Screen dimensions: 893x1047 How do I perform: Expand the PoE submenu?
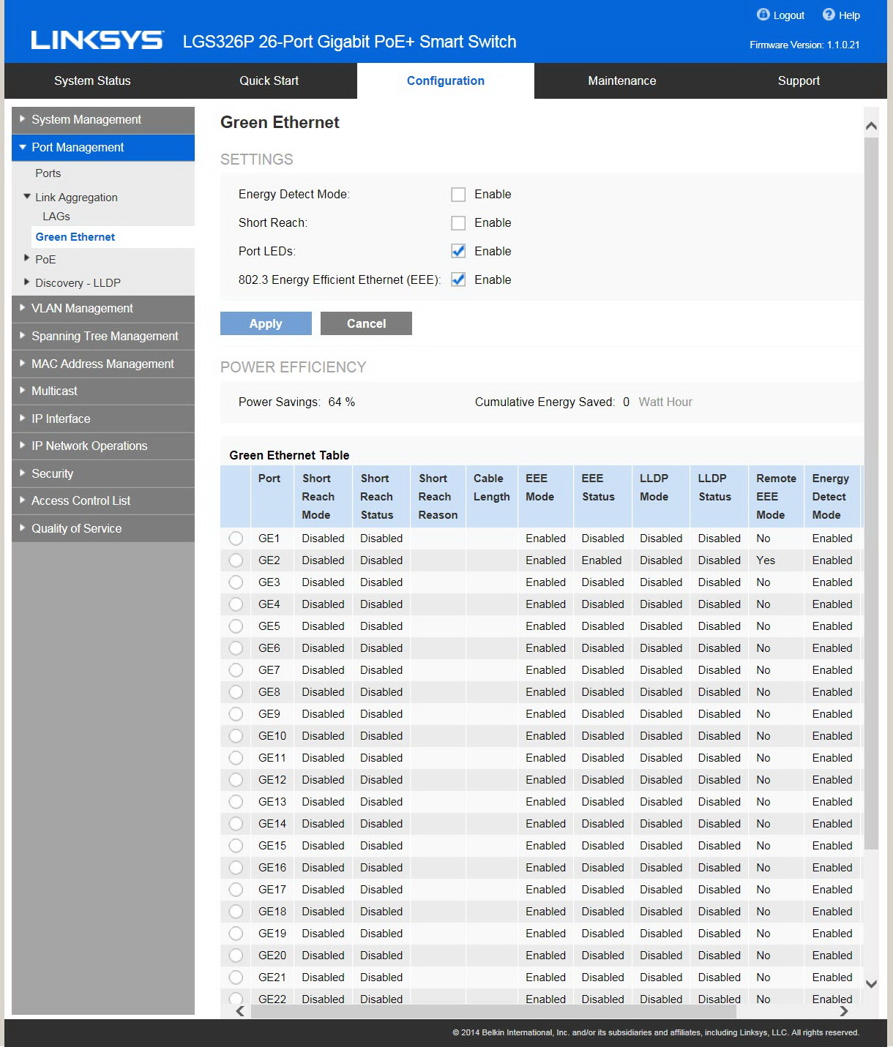click(x=27, y=258)
